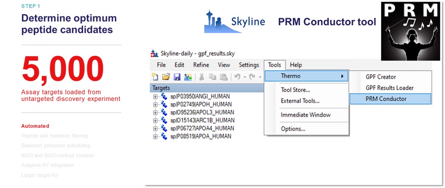Expand the sp|P02749|APOH_HUMAN tree node
Screen dimensions: 445x188
point(155,104)
